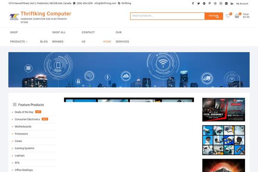Click the Total $0.00 cart text
The image size is (258, 172).
pyautogui.click(x=246, y=15)
